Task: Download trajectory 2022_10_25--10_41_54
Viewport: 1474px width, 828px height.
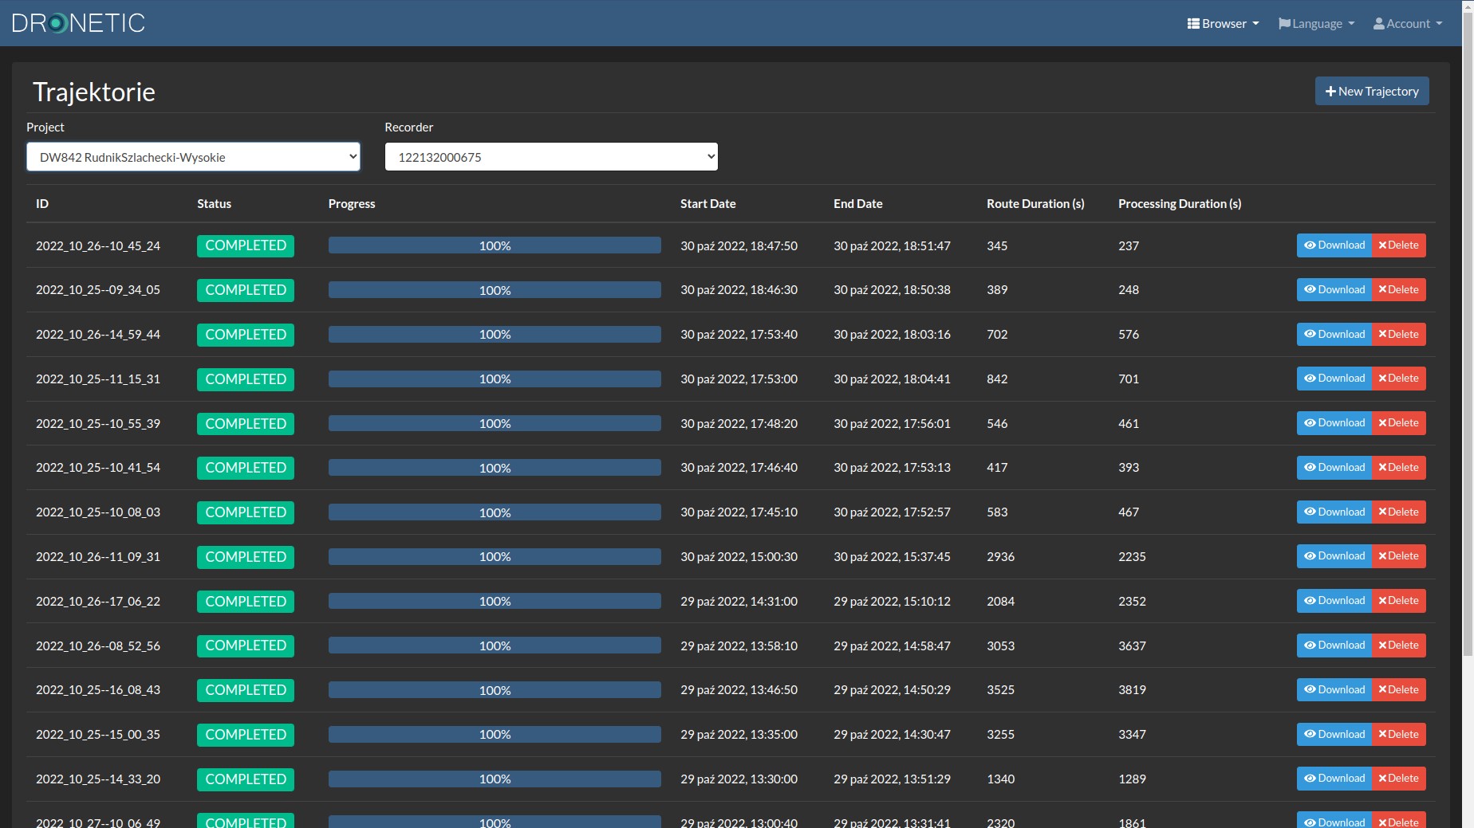Action: [x=1334, y=468]
